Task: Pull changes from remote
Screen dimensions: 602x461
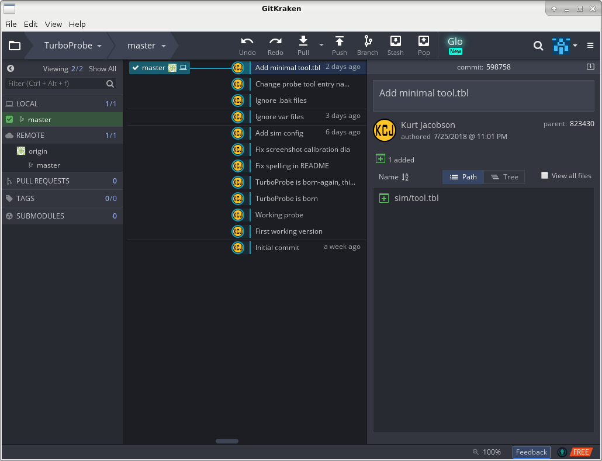Action: point(303,46)
